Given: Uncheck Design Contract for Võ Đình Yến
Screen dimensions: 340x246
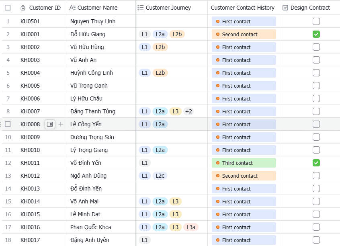Looking at the screenshot, I should [316, 163].
